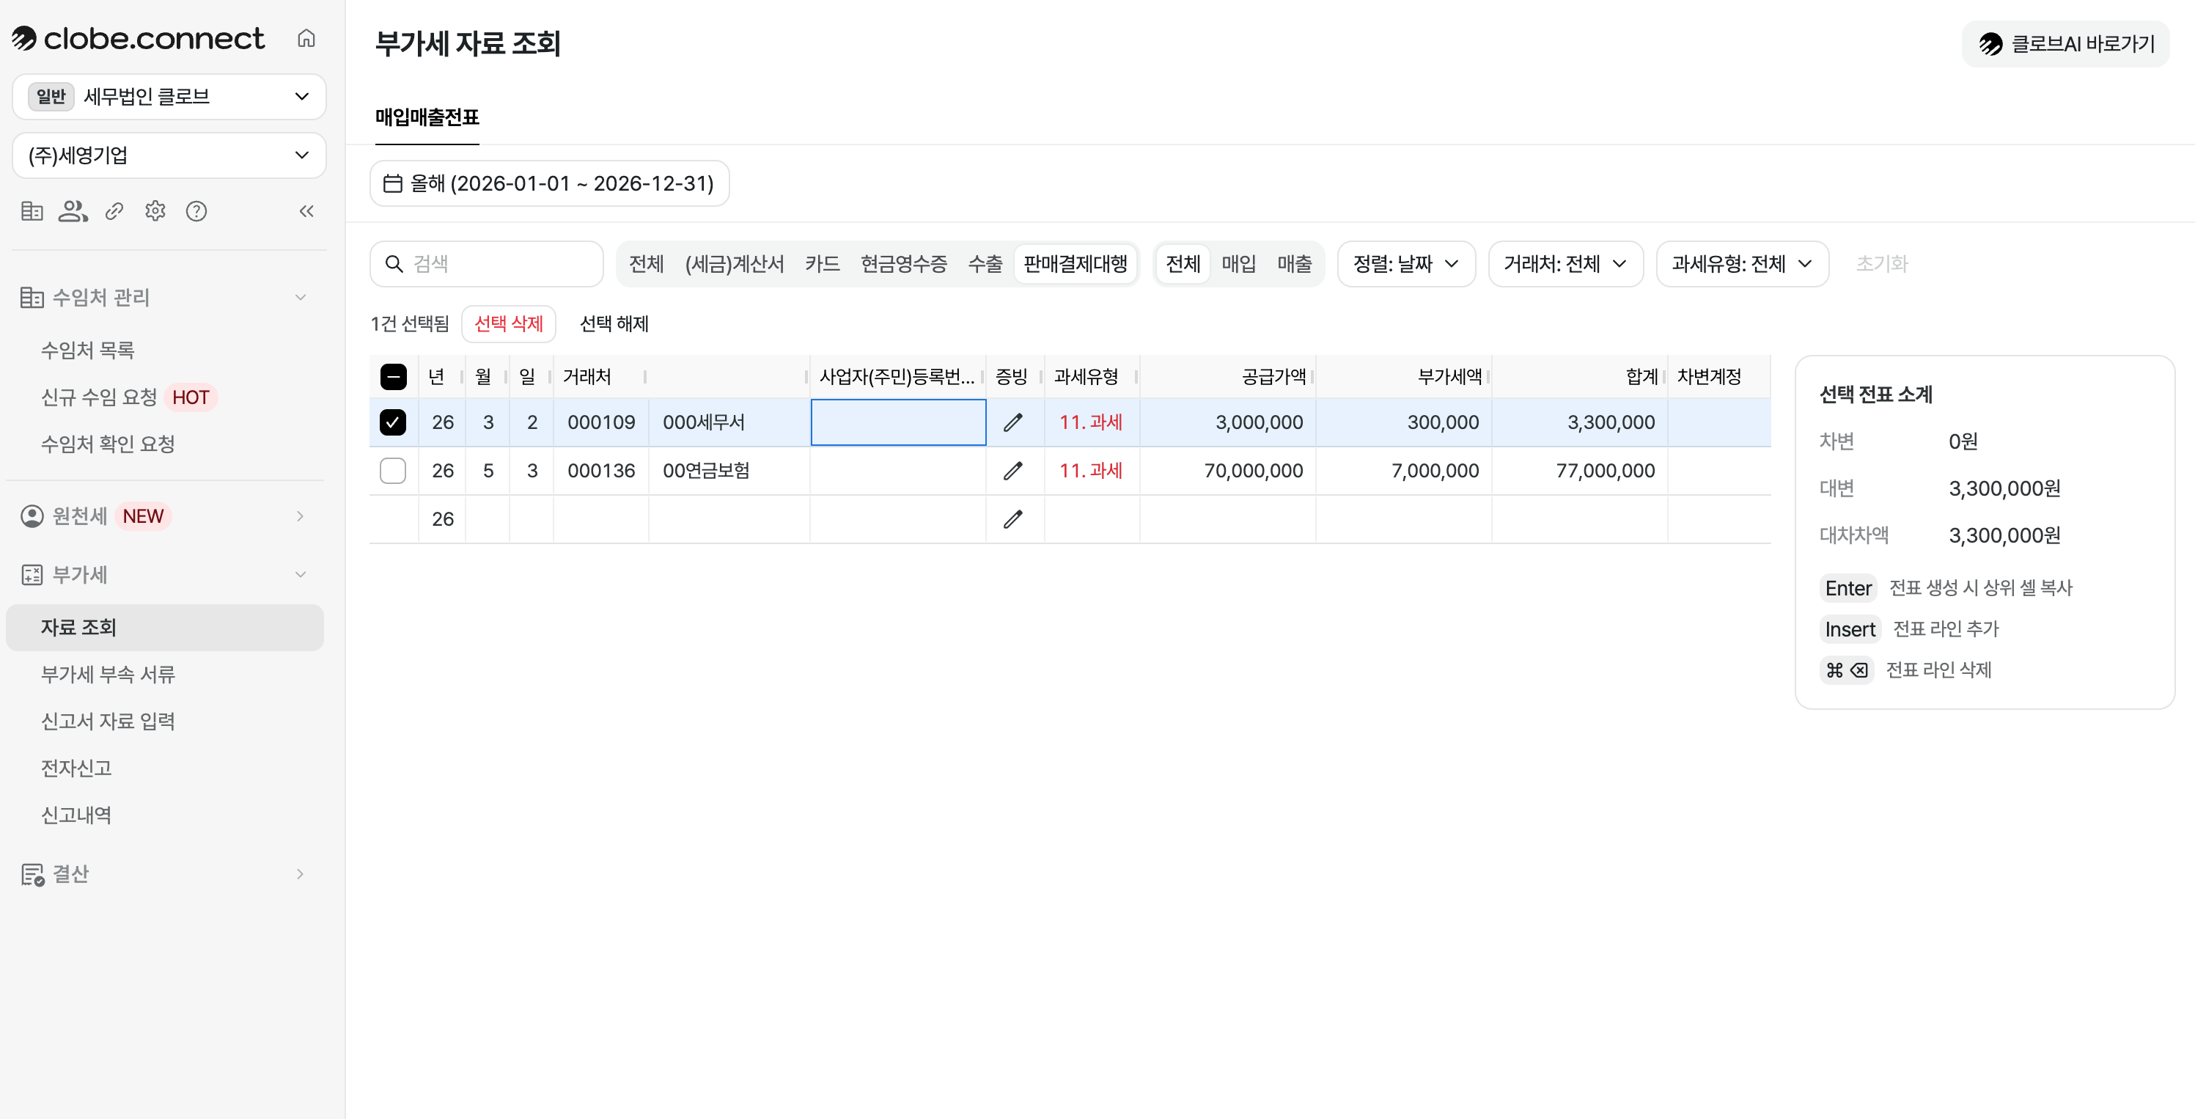Viewport: 2195px width, 1119px height.
Task: Click the 검색 search input field
Action: pos(487,264)
